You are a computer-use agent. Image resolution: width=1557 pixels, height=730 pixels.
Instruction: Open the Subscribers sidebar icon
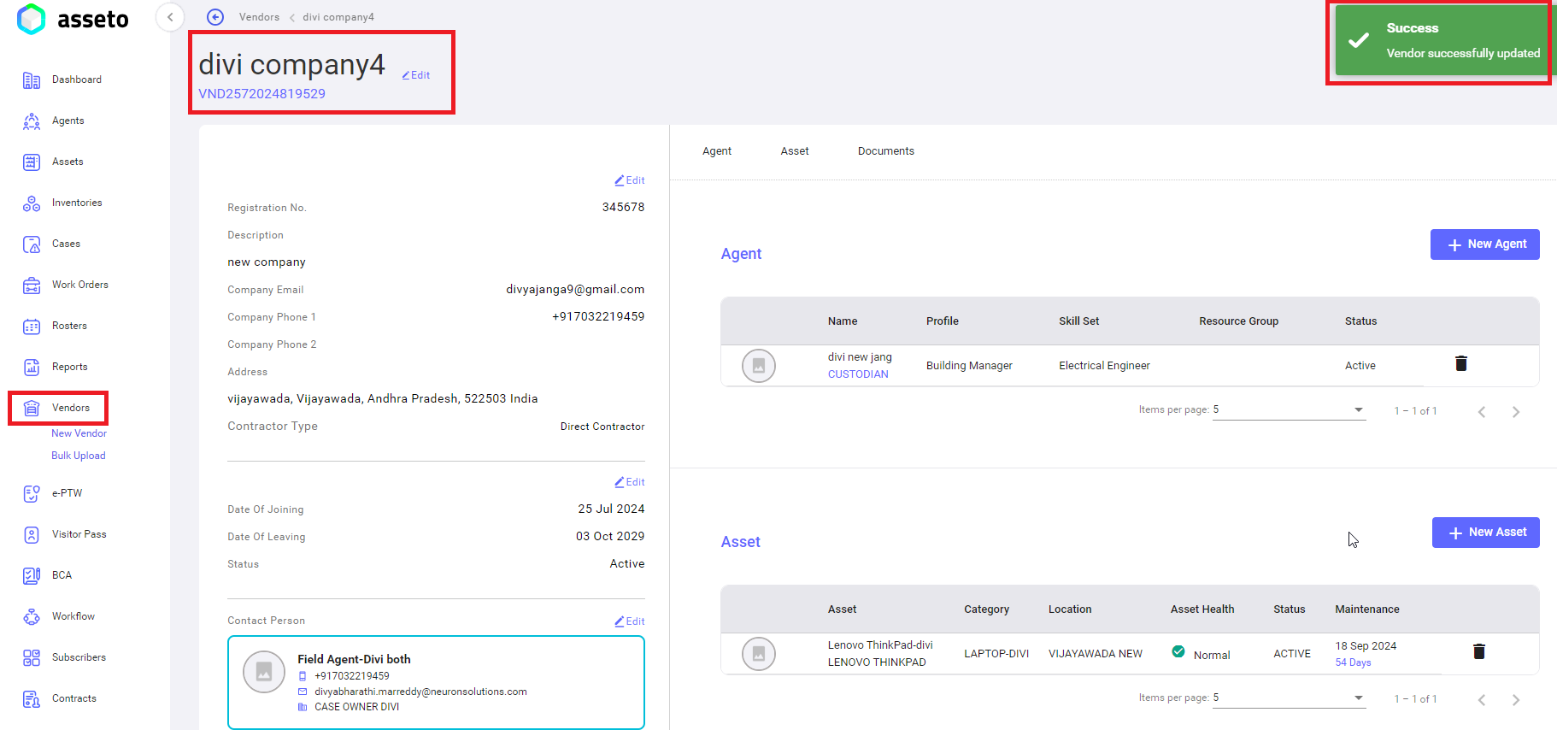click(32, 658)
